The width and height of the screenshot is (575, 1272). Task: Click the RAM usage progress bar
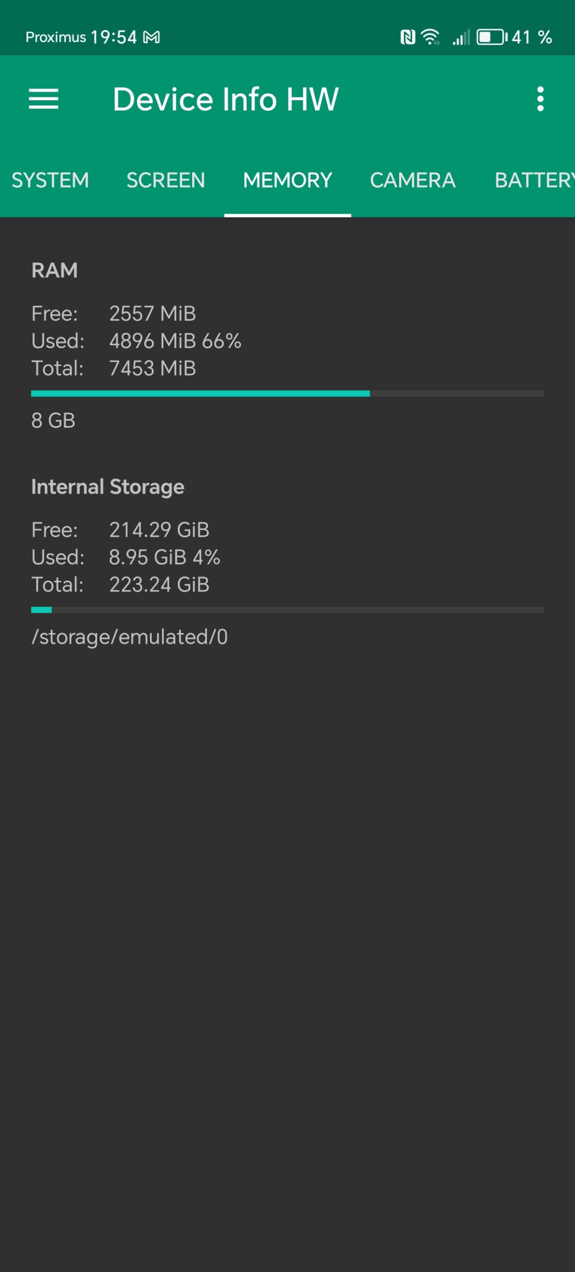[x=287, y=394]
